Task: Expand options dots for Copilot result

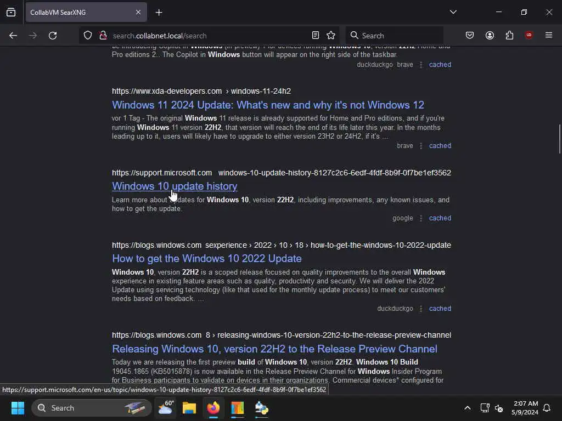Action: click(421, 65)
